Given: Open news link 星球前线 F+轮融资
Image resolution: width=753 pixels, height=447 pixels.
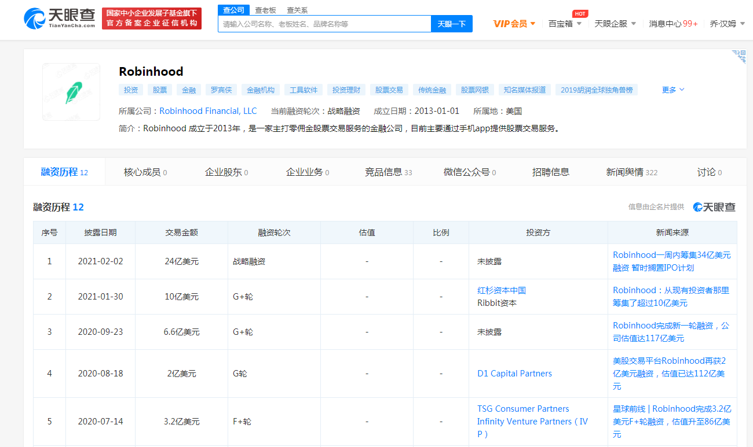Looking at the screenshot, I should tap(672, 422).
